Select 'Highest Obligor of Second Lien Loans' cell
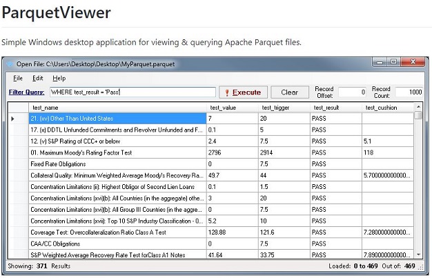This screenshot has height=278, width=432. click(117, 187)
